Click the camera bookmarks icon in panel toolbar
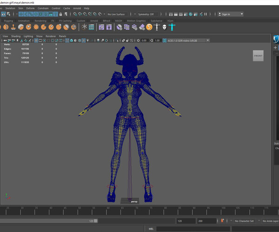This screenshot has width=279, height=232. pyautogui.click(x=18, y=40)
